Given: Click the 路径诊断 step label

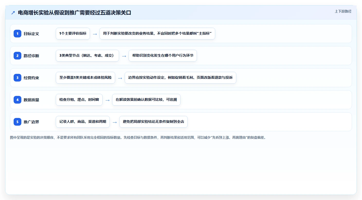Looking at the screenshot, I should [31, 56].
